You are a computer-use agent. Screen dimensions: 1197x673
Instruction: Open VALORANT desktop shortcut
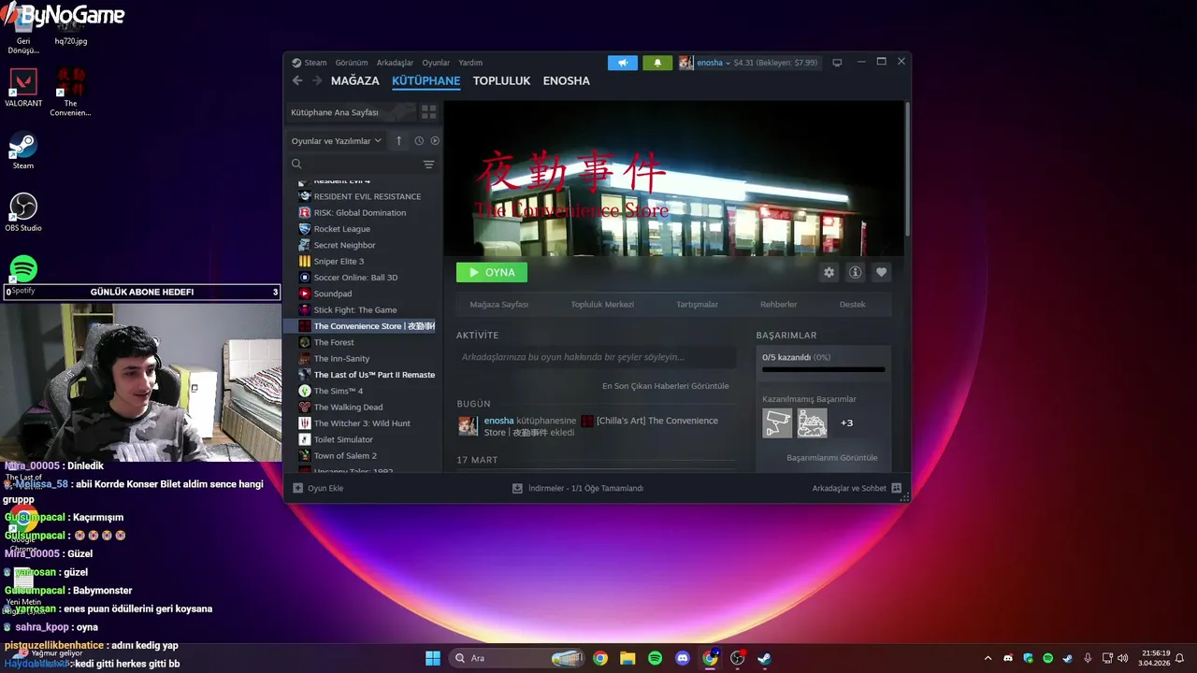tap(23, 88)
